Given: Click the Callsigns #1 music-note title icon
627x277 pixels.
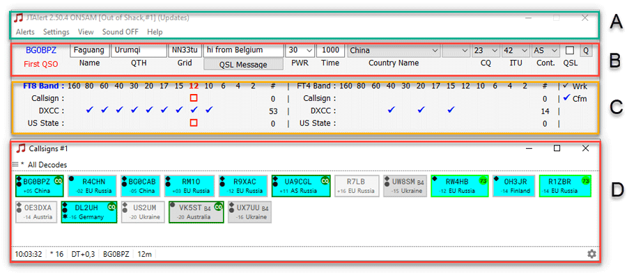Looking at the screenshot, I should 21,149.
